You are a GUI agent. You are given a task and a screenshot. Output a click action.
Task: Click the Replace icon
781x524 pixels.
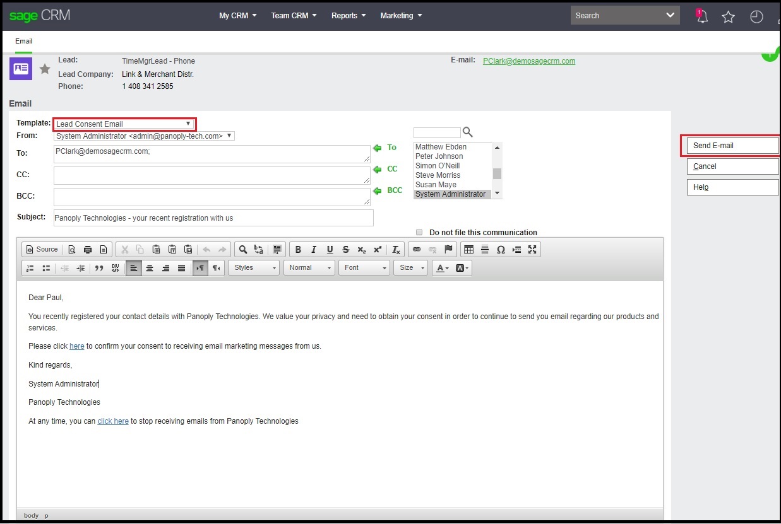pos(258,249)
